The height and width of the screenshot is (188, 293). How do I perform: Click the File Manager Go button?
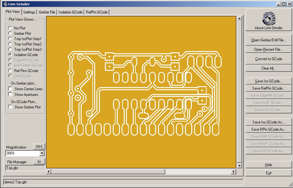point(39,161)
